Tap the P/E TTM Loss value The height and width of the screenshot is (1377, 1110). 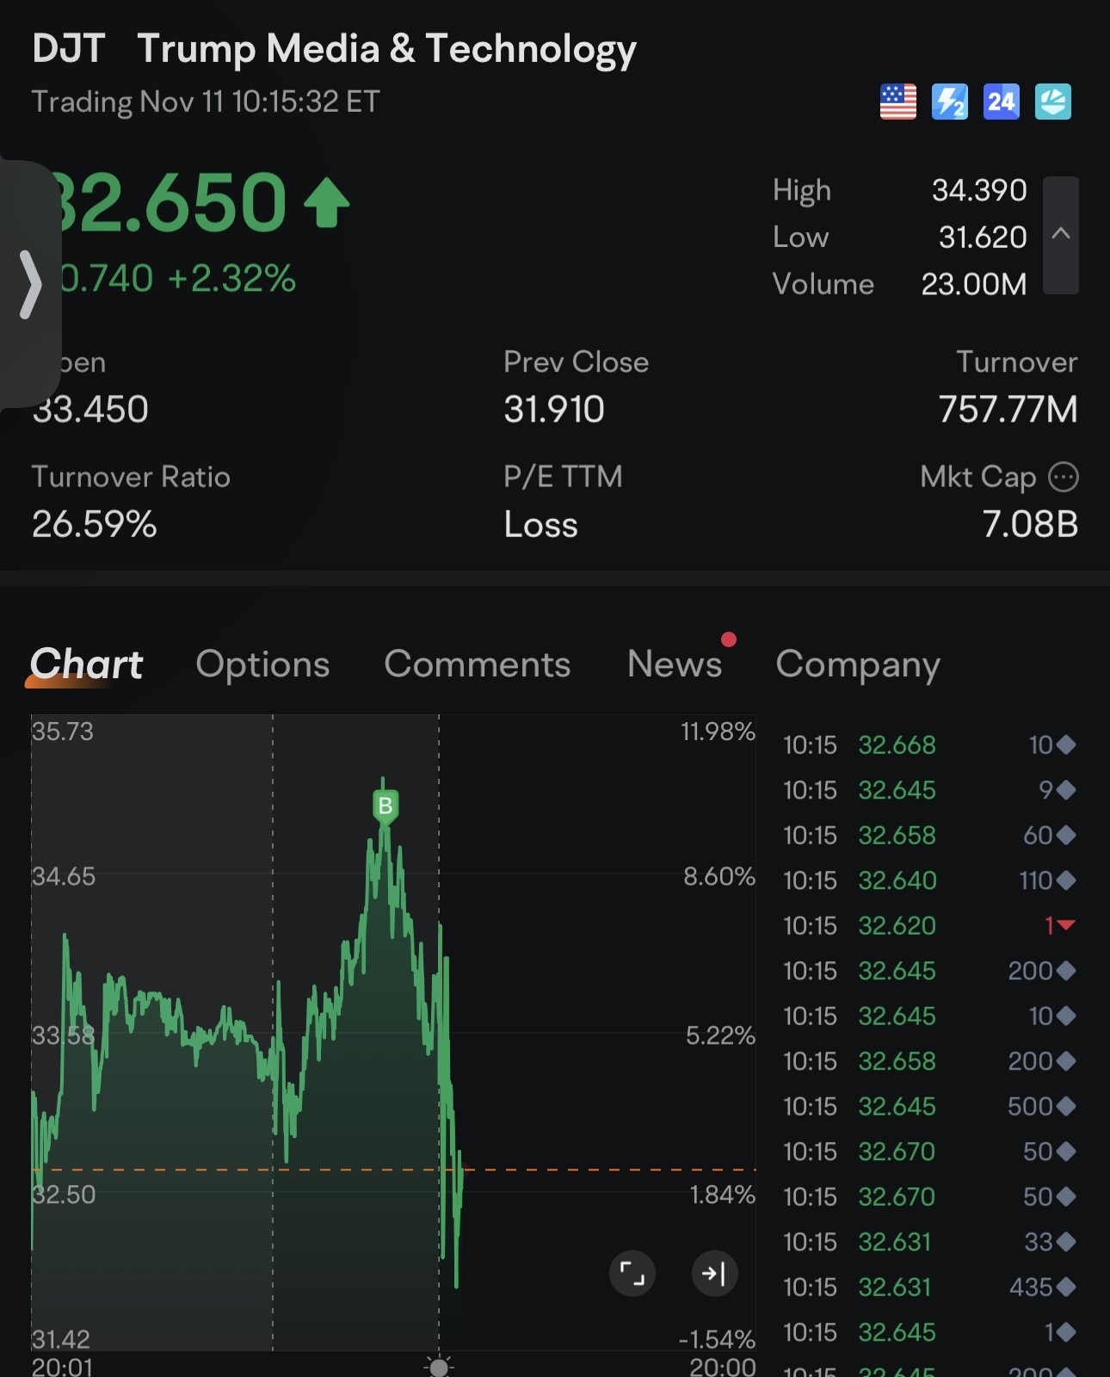click(x=540, y=524)
